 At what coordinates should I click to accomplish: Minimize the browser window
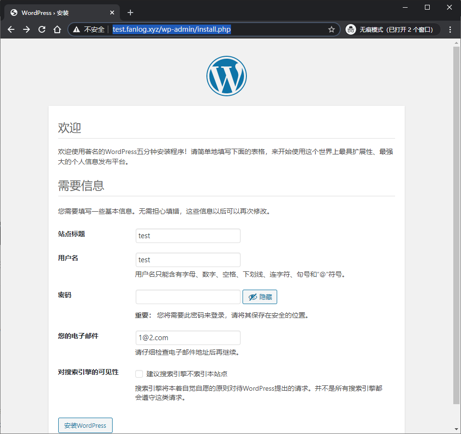405,7
